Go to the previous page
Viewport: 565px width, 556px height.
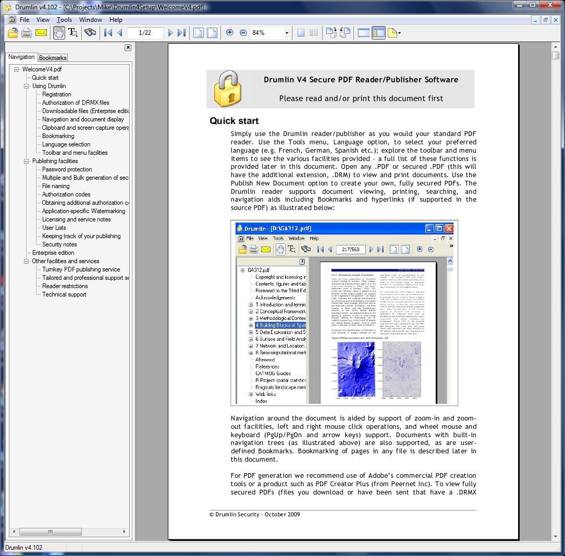click(120, 33)
